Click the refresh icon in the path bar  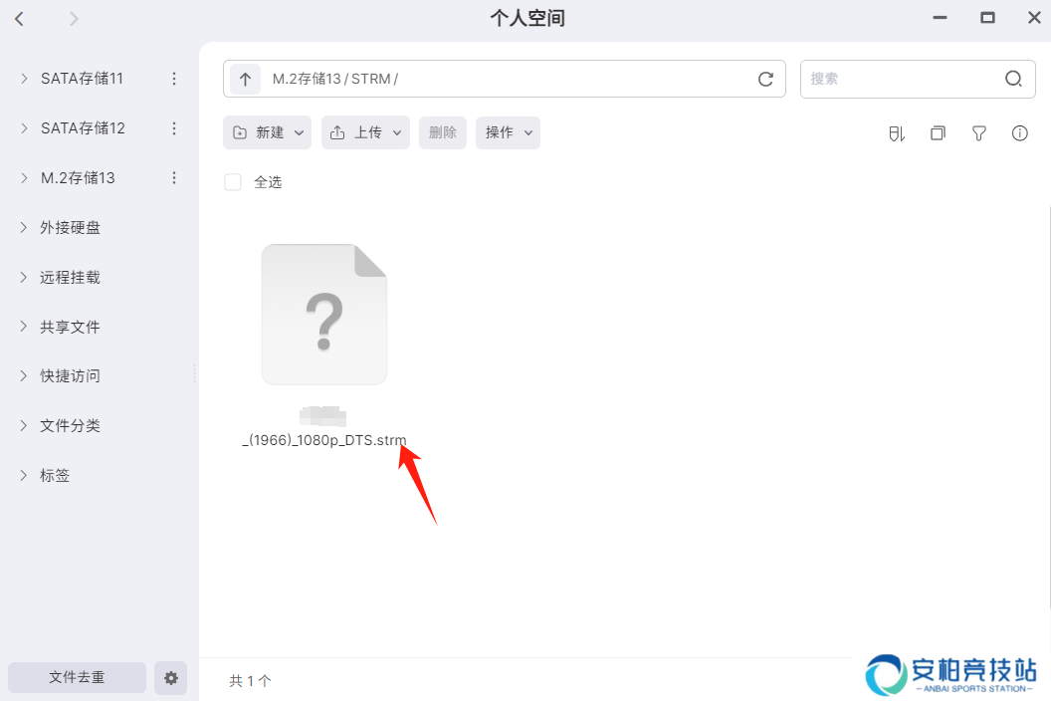tap(765, 79)
